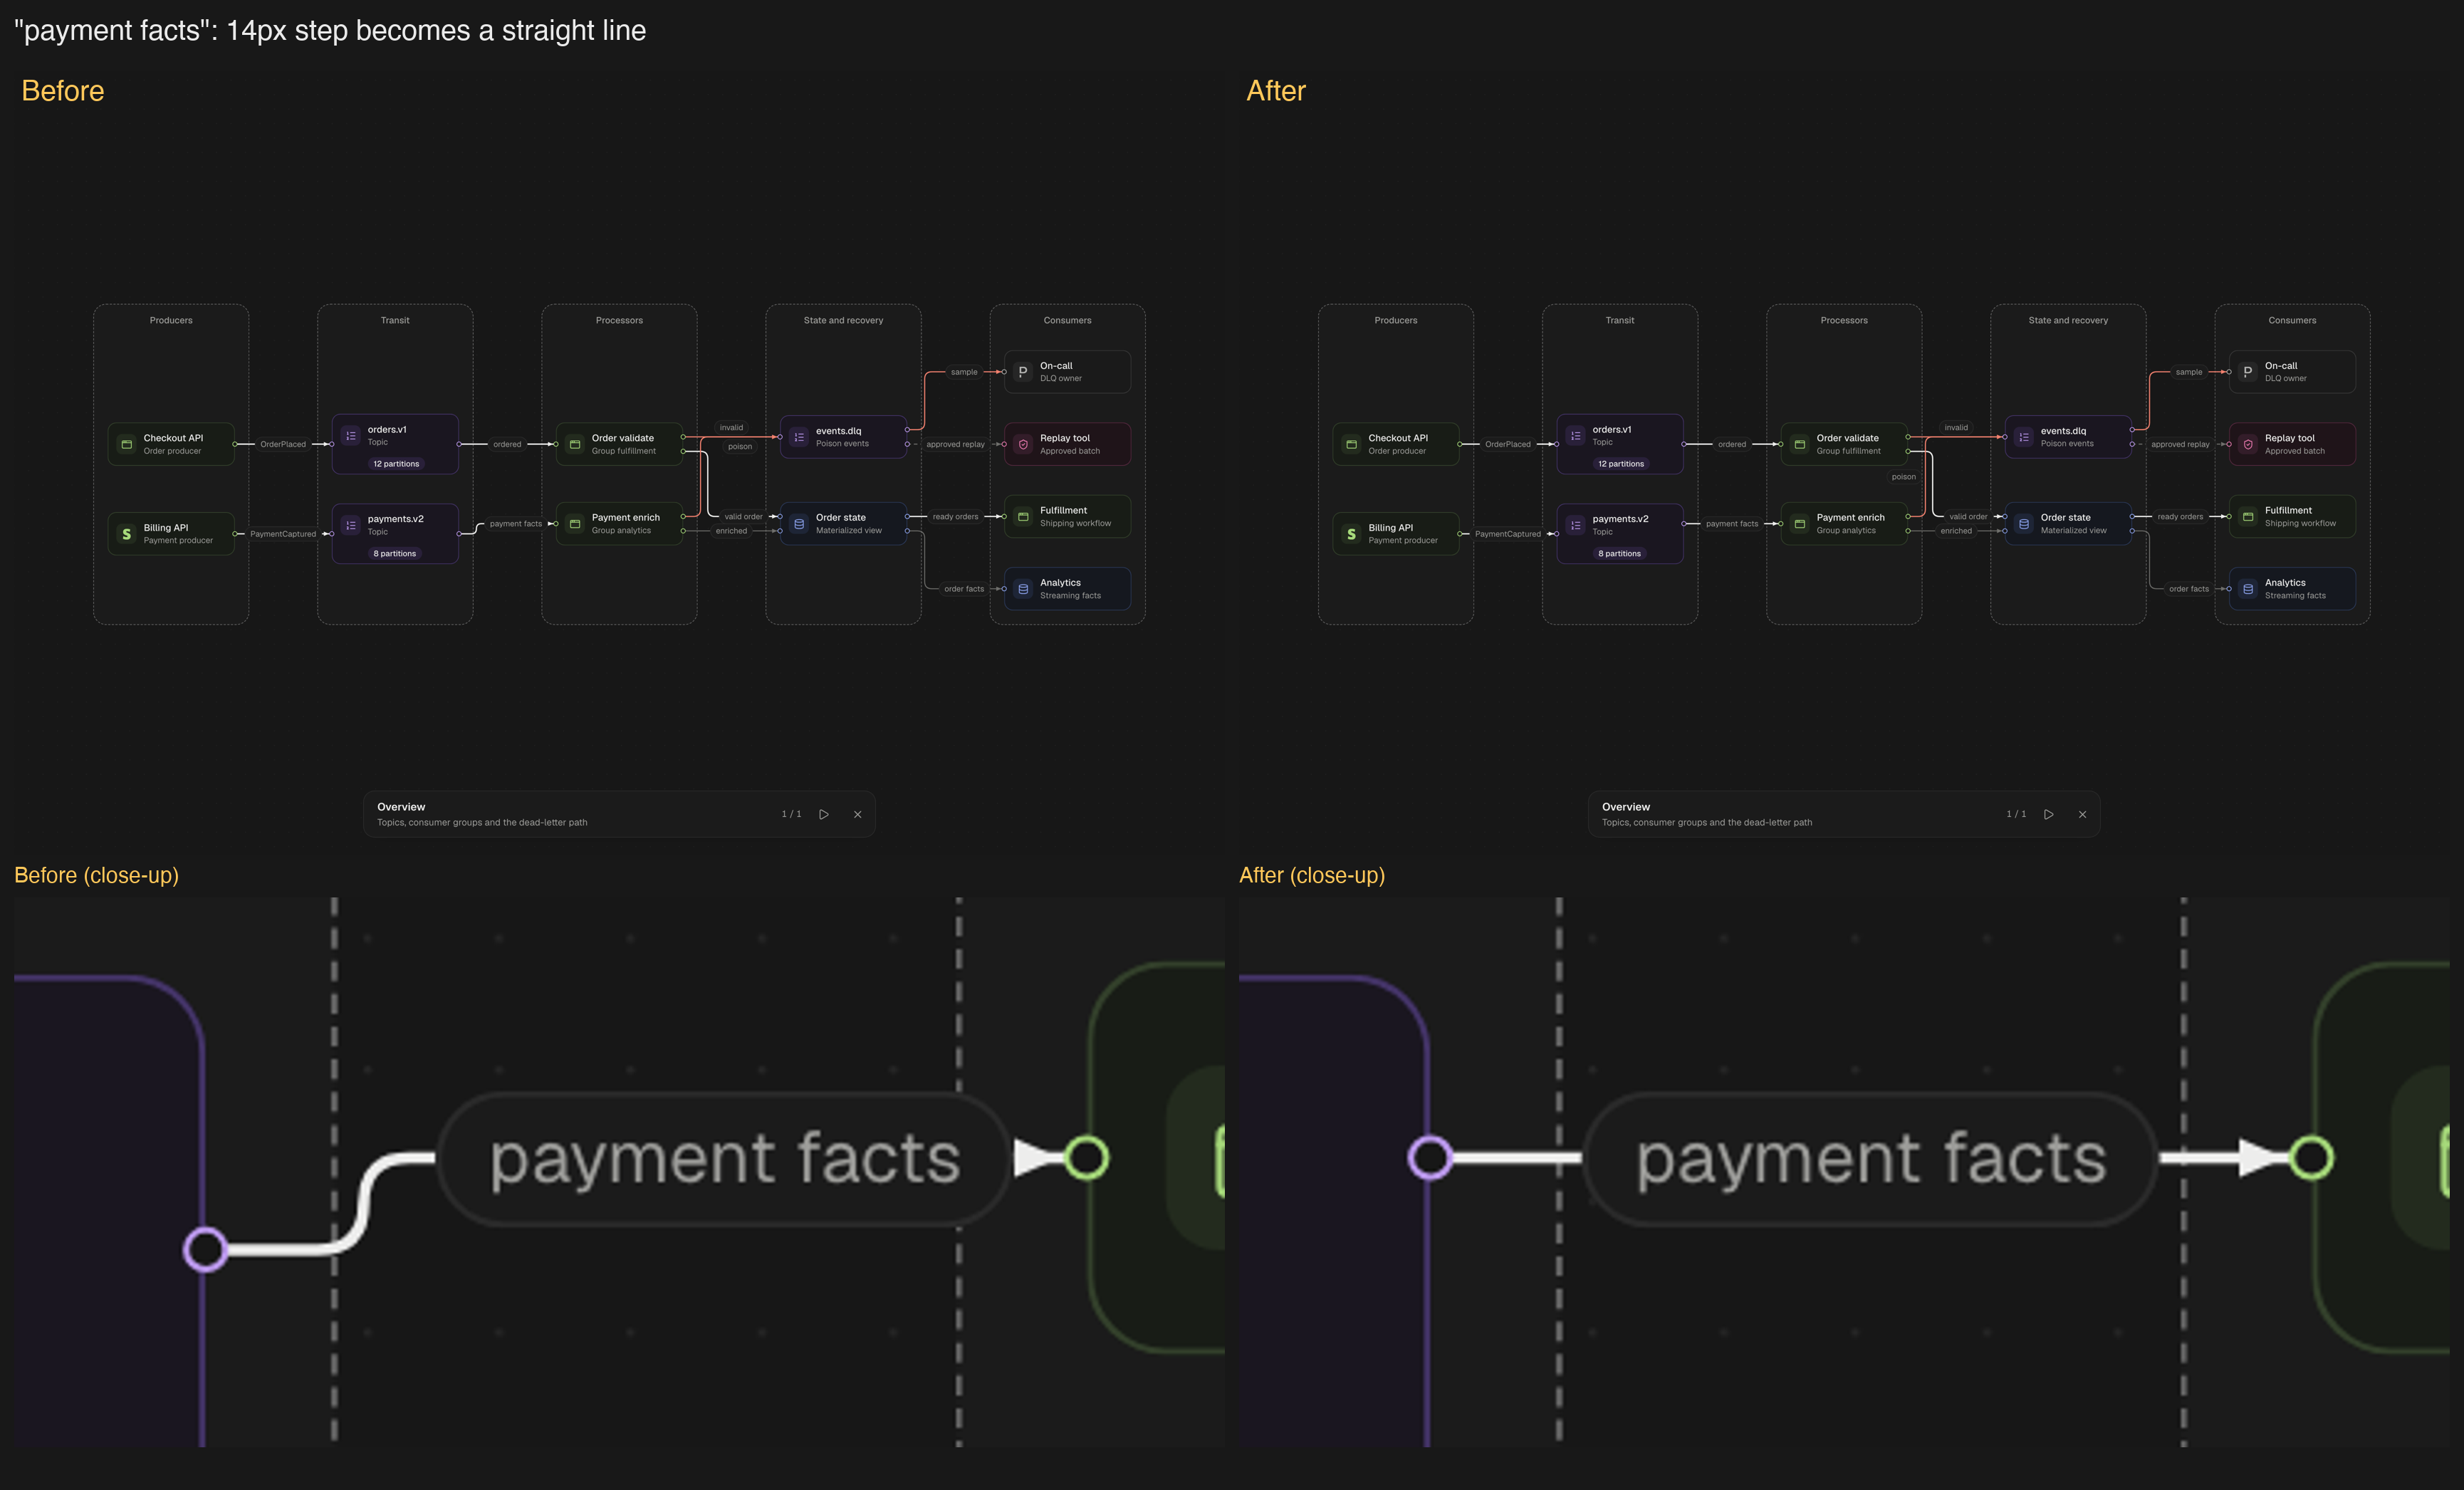Image resolution: width=2464 pixels, height=1490 pixels.
Task: Select '8 partitions' badge in After diagram
Action: [1620, 553]
